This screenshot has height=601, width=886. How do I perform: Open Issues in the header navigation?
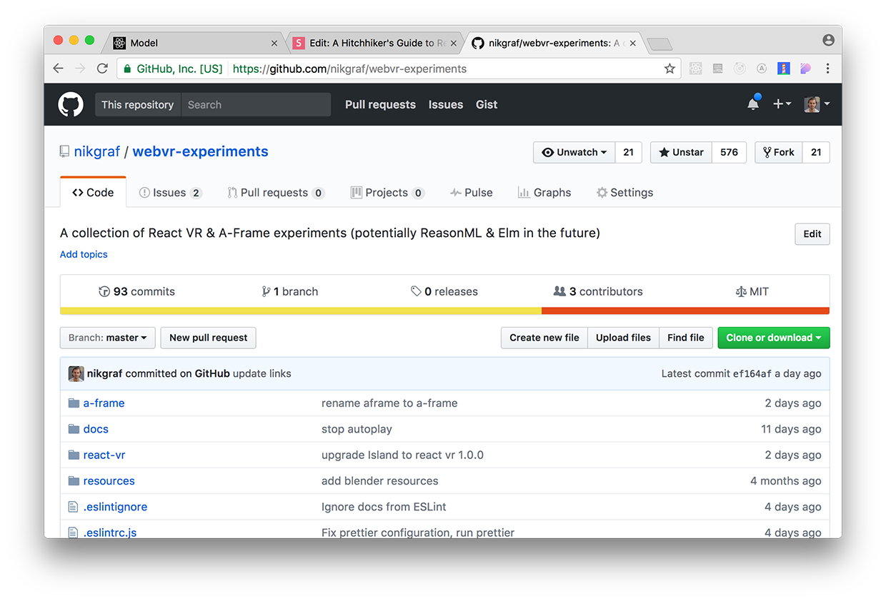(x=446, y=104)
